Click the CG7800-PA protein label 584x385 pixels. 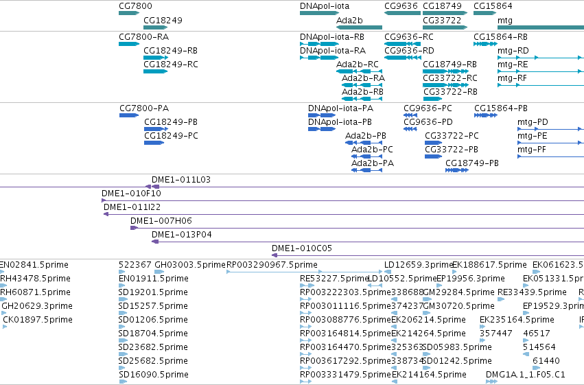coord(144,108)
